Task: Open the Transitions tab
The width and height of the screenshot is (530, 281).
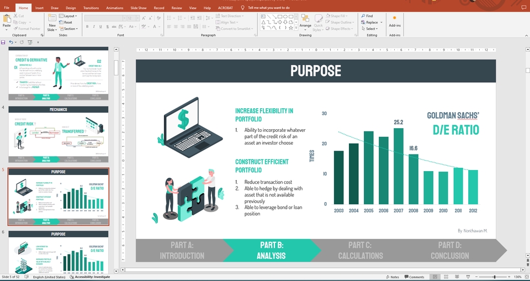Action: [91, 8]
